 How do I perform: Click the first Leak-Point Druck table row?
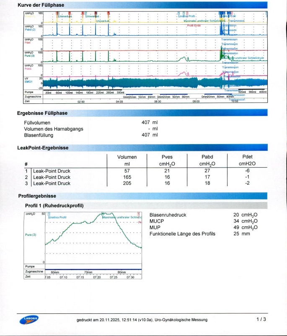click(52, 171)
